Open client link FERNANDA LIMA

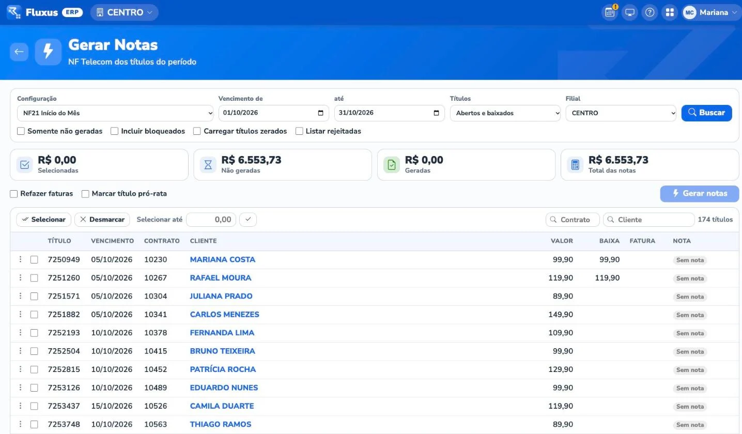coord(222,333)
